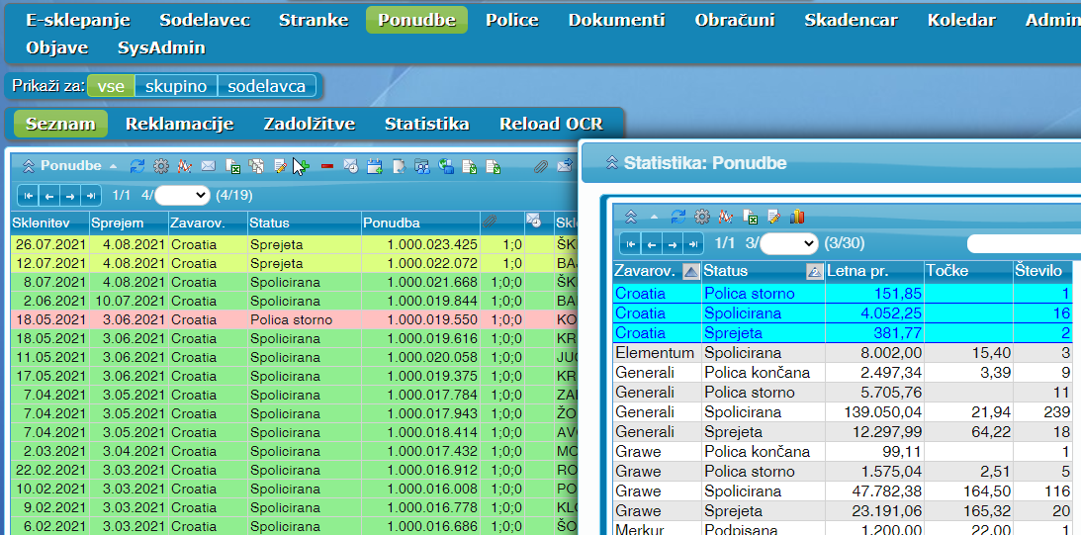The image size is (1081, 535).
Task: Go to previous page in Ponudbe list
Action: coord(48,196)
